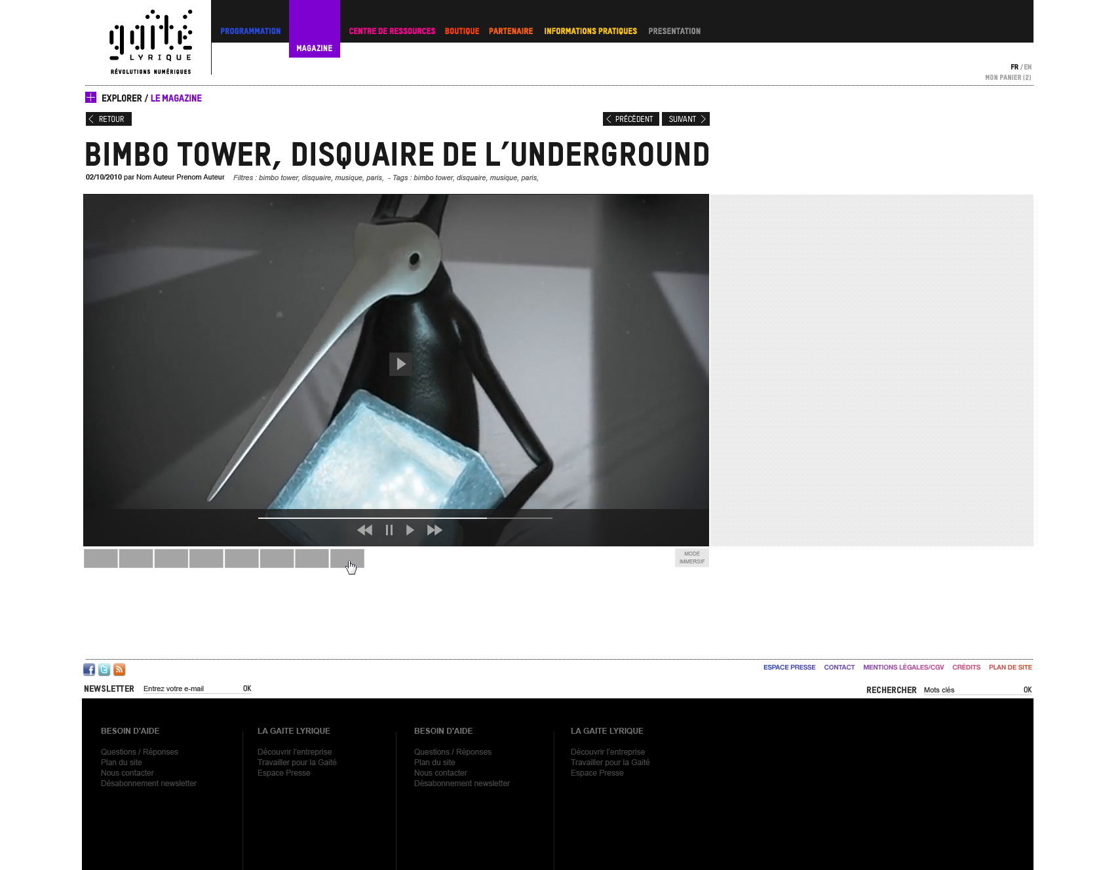Open Centre de Ressources menu
Viewport: 1101px width, 870px height.
[x=392, y=31]
